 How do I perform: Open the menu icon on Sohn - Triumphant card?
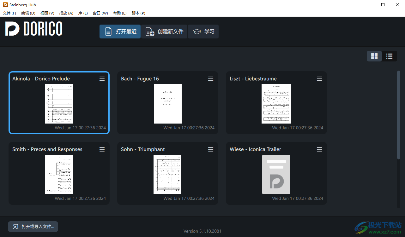pyautogui.click(x=211, y=149)
